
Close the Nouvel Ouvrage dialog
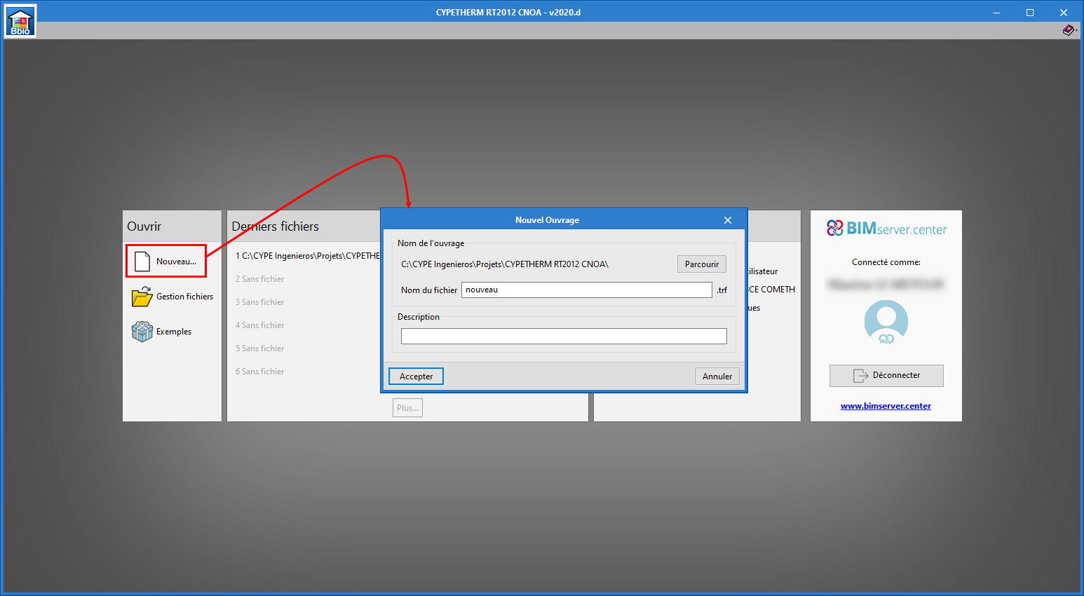[728, 220]
